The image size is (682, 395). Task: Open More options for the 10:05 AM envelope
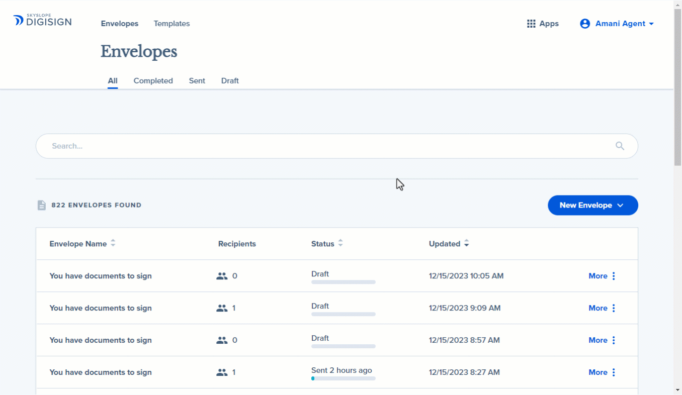click(603, 276)
